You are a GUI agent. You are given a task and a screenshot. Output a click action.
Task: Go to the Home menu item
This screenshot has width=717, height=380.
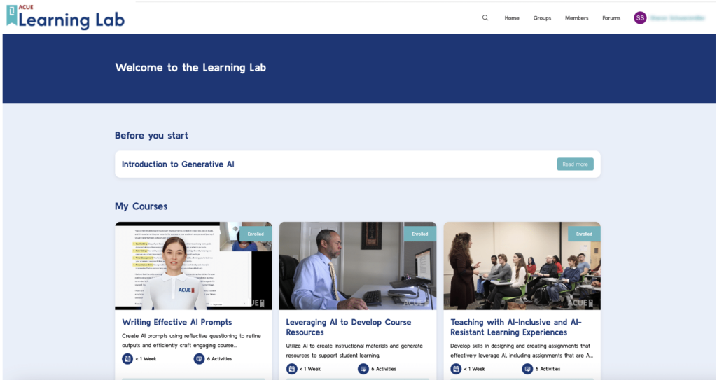[512, 18]
